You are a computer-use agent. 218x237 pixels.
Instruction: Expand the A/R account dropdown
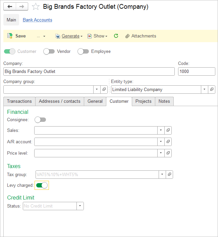coord(161,142)
